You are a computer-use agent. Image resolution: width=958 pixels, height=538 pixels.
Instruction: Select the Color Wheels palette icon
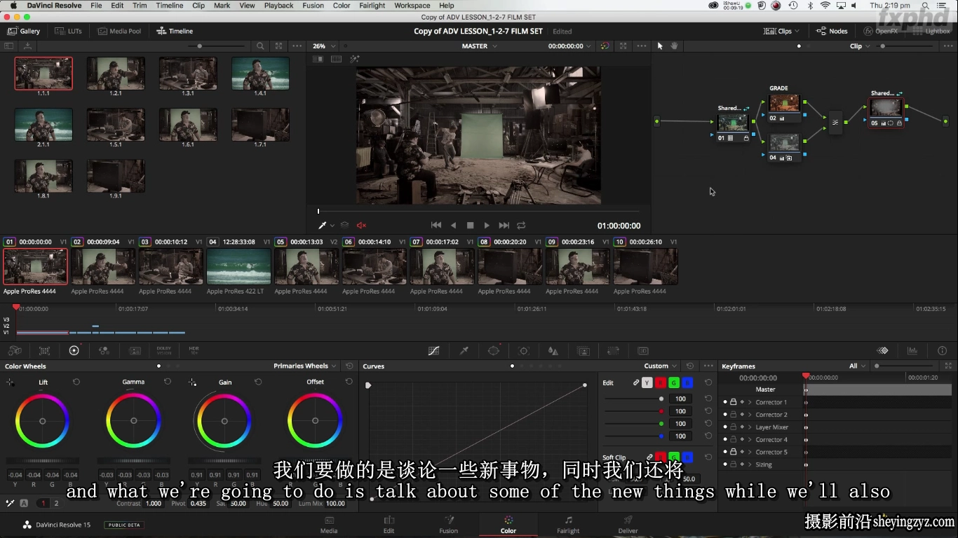(74, 351)
